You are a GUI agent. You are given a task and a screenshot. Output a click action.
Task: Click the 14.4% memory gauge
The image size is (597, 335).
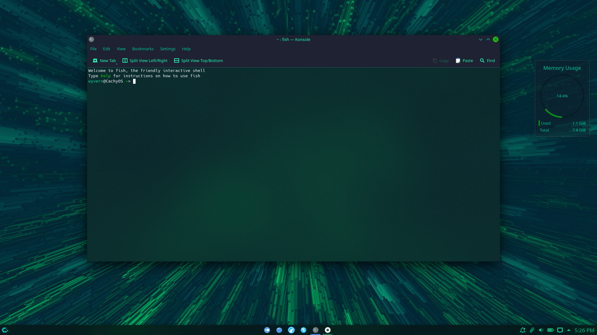(562, 96)
